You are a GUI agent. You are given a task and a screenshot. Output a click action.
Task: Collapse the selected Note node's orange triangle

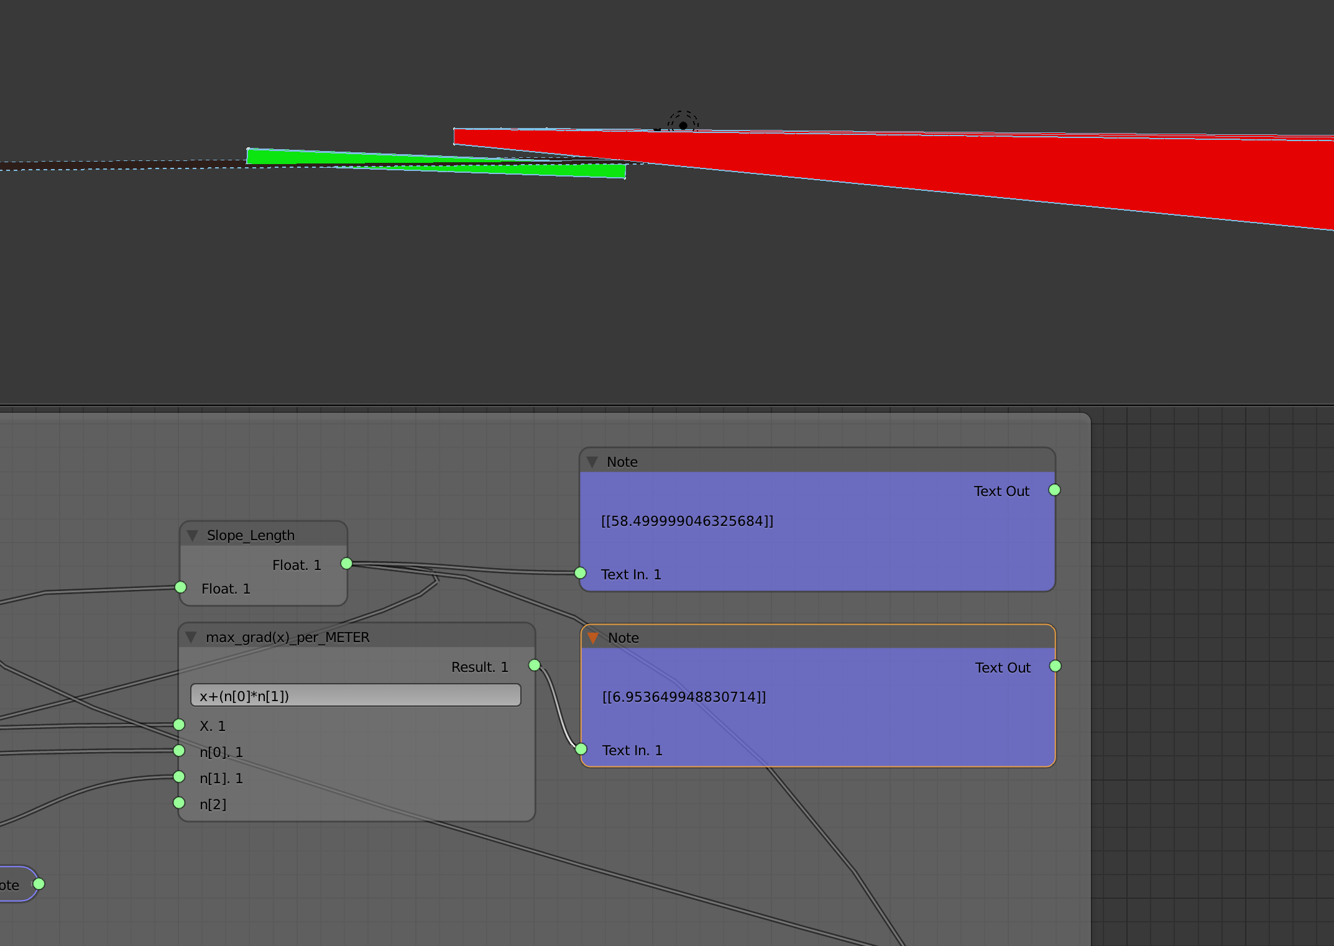click(x=593, y=638)
